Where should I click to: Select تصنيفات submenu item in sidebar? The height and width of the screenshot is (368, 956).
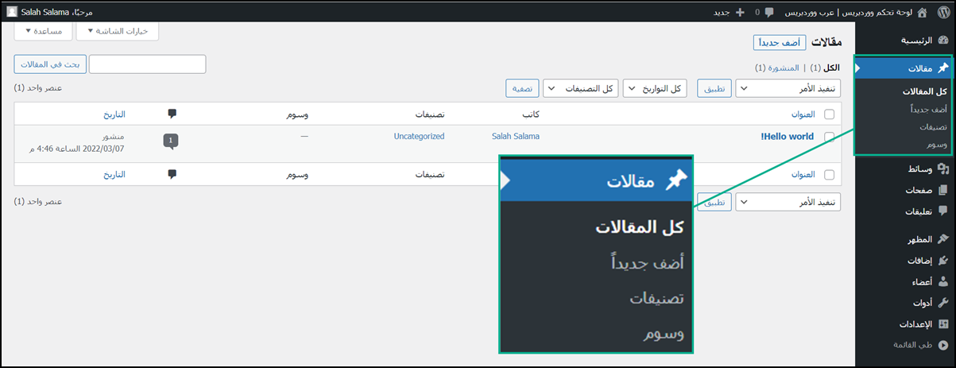933,127
